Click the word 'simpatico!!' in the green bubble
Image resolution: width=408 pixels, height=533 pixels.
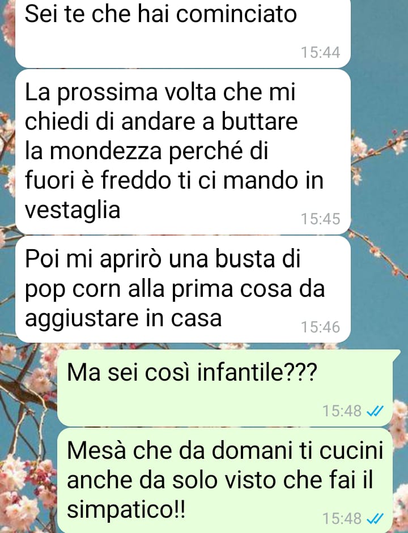(x=126, y=510)
